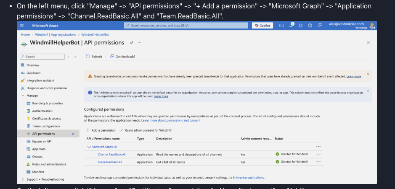This screenshot has width=395, height=189.
Task: Click the help question mark icon
Action: point(310,26)
